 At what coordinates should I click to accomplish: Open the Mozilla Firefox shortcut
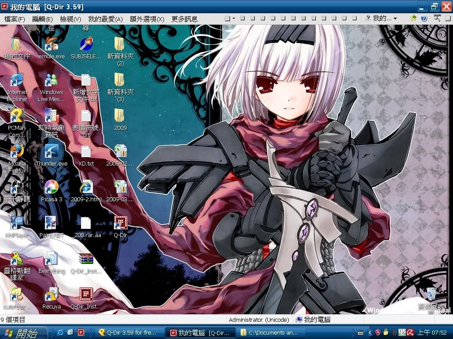[17, 152]
